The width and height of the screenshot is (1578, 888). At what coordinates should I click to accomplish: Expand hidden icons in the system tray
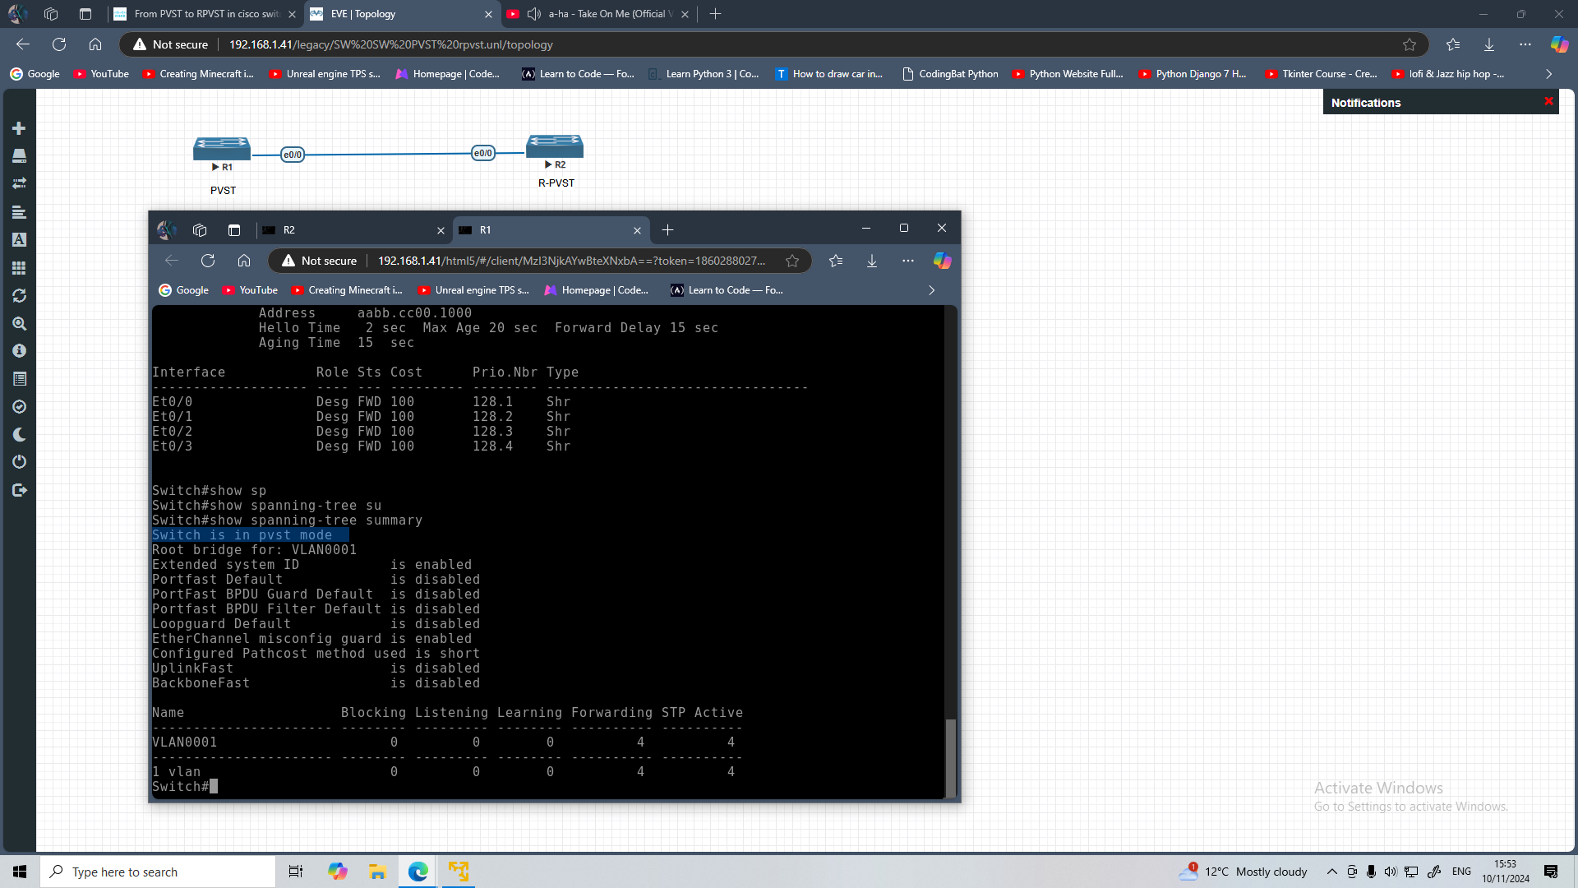click(x=1331, y=871)
